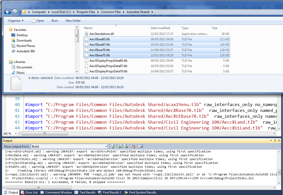Toggle auto hide pin for Output
The width and height of the screenshot is (283, 195).
(275, 140)
